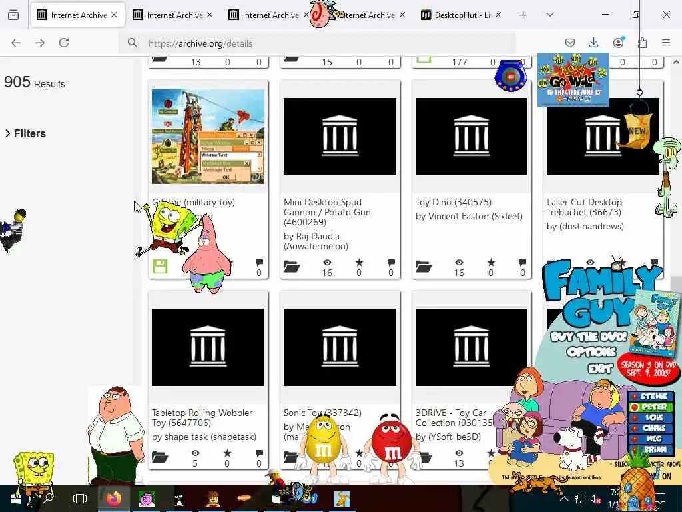The height and width of the screenshot is (512, 682).
Task: Click folder media icon on Toy Dino card
Action: tap(424, 266)
